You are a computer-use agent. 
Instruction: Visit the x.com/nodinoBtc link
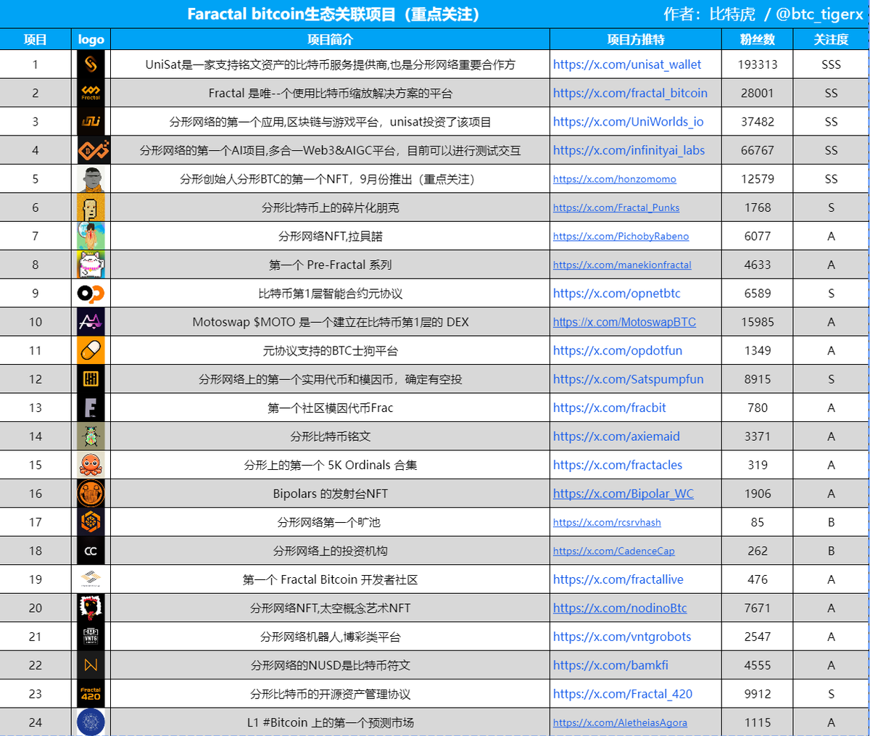pos(620,608)
